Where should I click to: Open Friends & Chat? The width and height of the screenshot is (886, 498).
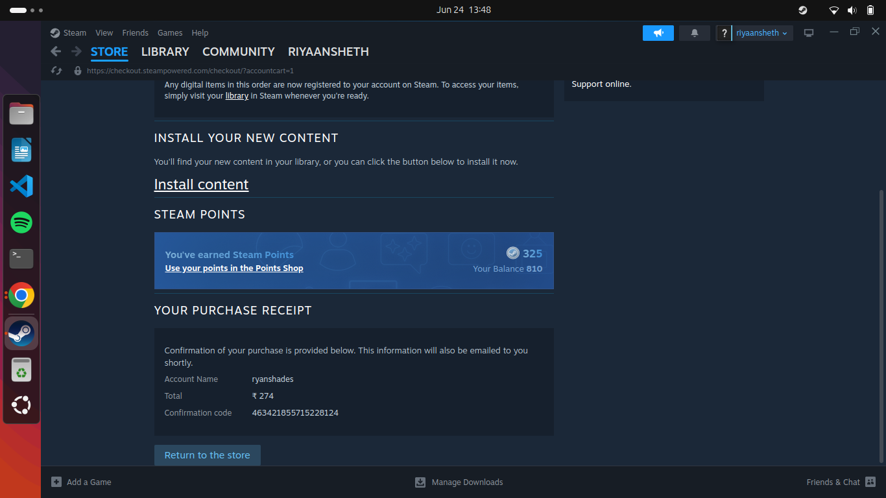coord(832,482)
